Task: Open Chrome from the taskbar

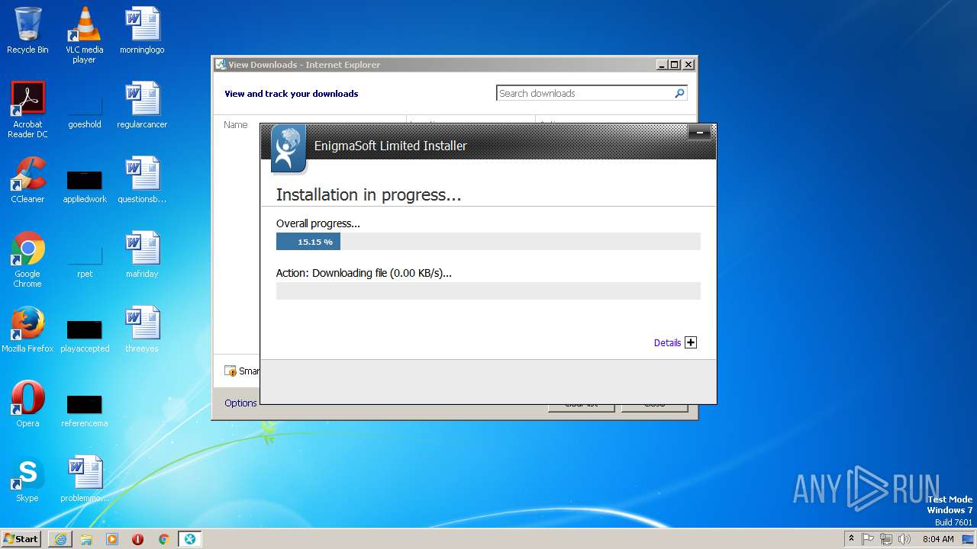Action: coord(163,539)
